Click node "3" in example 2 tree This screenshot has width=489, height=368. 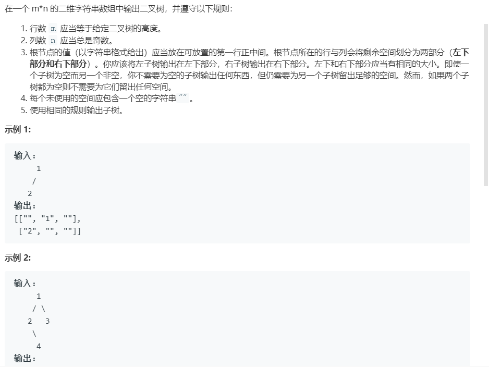47,321
